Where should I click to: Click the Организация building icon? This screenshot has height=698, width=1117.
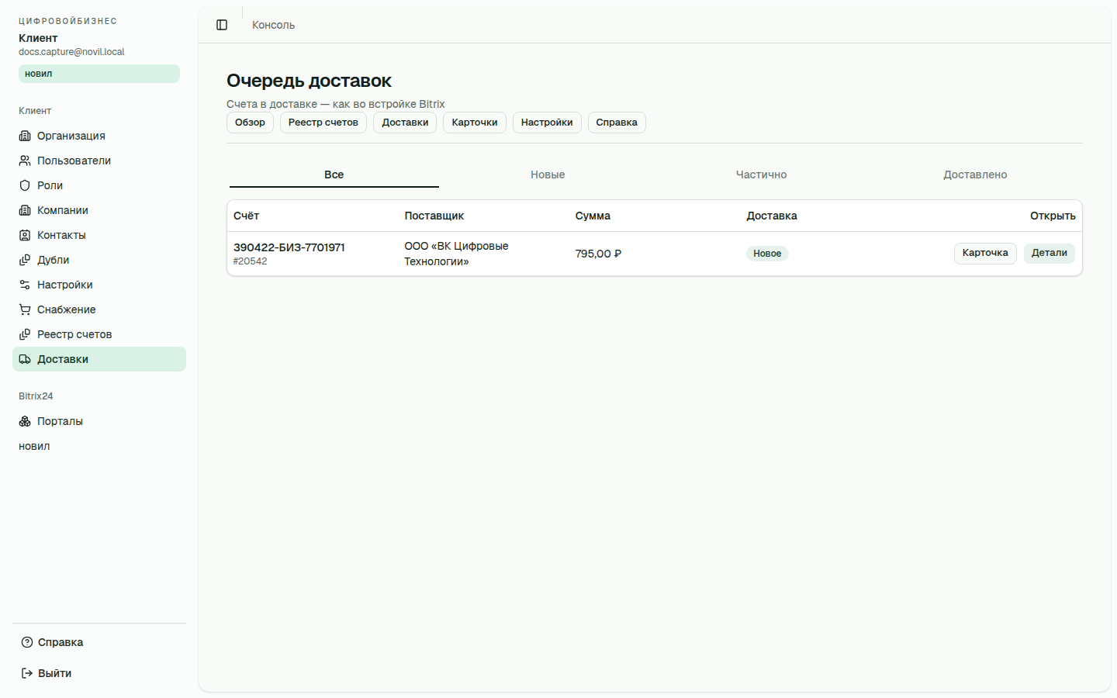[x=25, y=136]
